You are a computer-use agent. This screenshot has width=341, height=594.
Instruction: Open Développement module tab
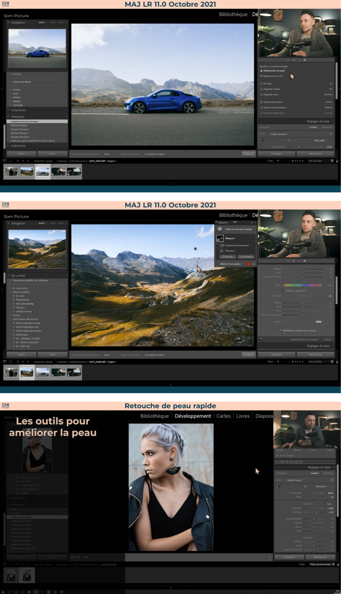coord(193,416)
